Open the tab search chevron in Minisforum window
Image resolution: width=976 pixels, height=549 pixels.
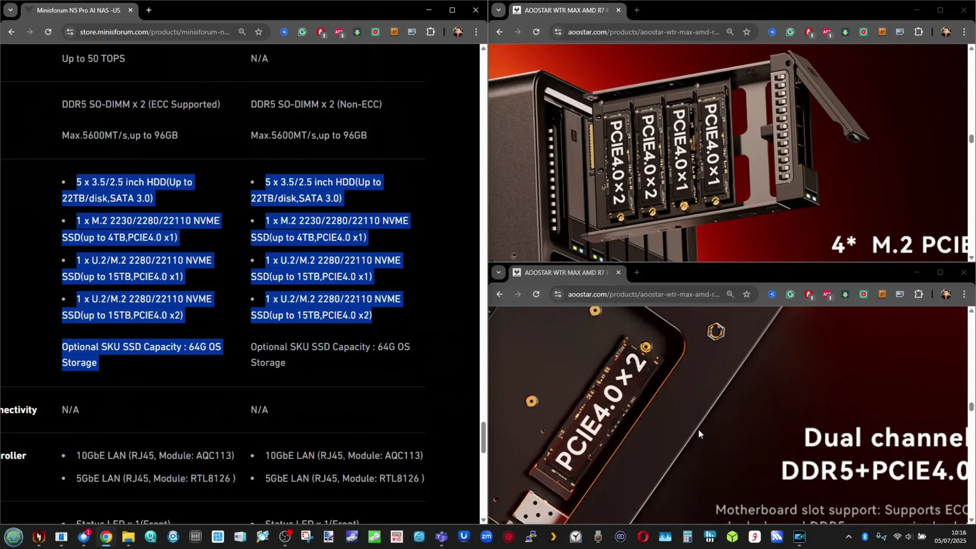point(10,10)
